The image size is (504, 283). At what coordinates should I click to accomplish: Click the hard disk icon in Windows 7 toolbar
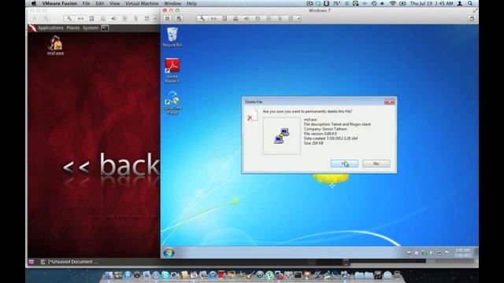coord(224,19)
